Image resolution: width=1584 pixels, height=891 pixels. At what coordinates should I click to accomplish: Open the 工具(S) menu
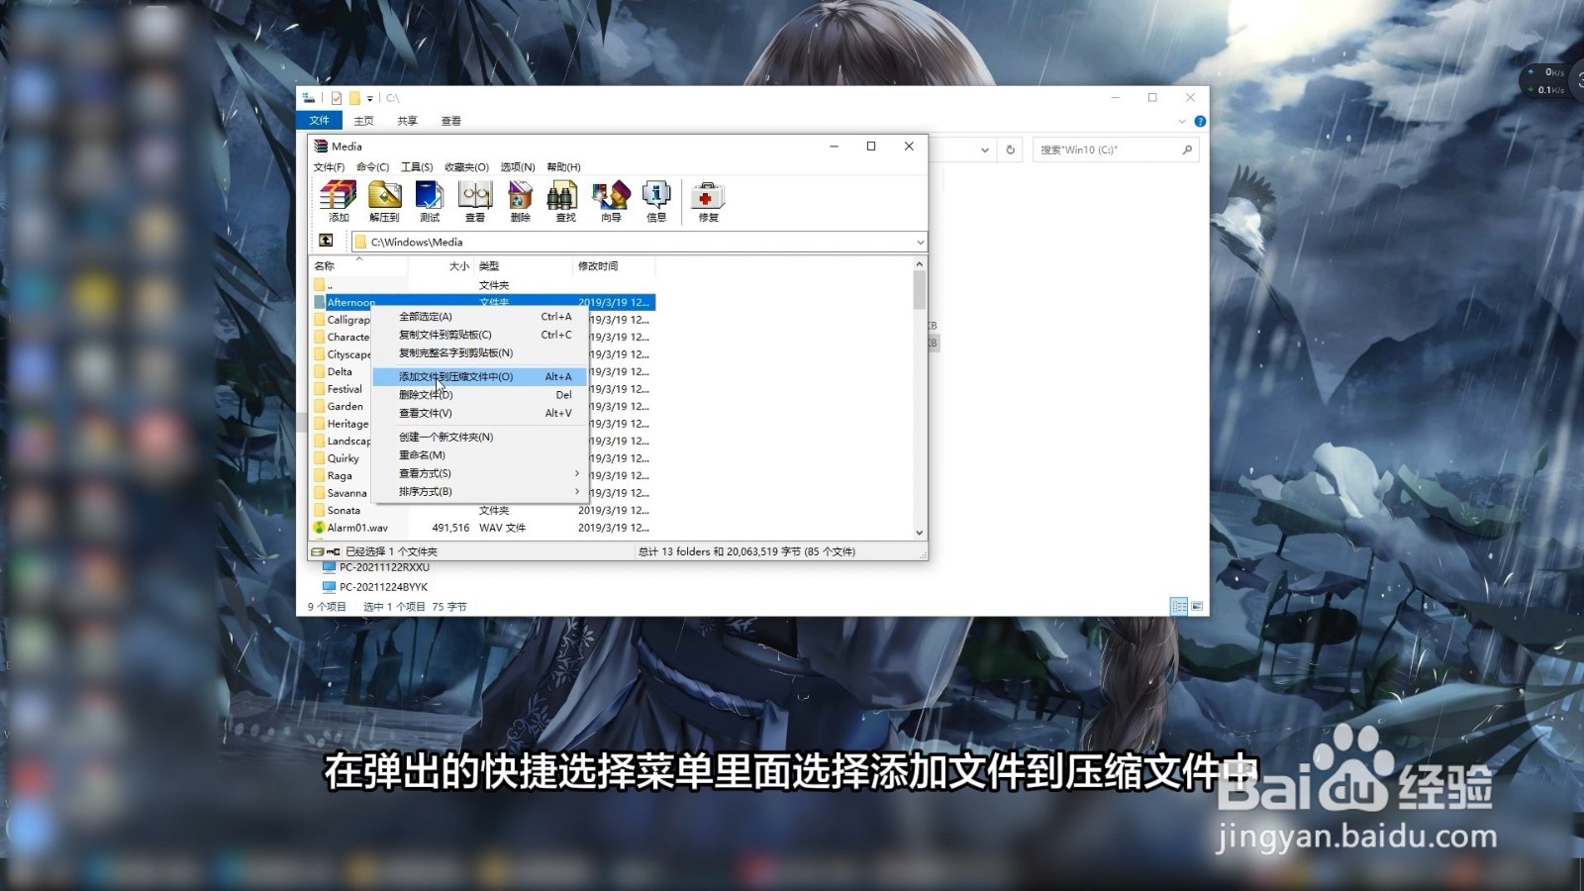tap(417, 167)
